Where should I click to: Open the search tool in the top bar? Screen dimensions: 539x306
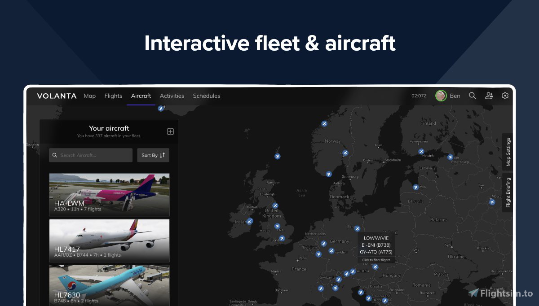tap(473, 96)
